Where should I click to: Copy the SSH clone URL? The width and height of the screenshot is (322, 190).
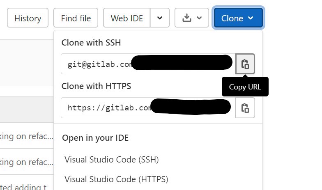click(245, 64)
